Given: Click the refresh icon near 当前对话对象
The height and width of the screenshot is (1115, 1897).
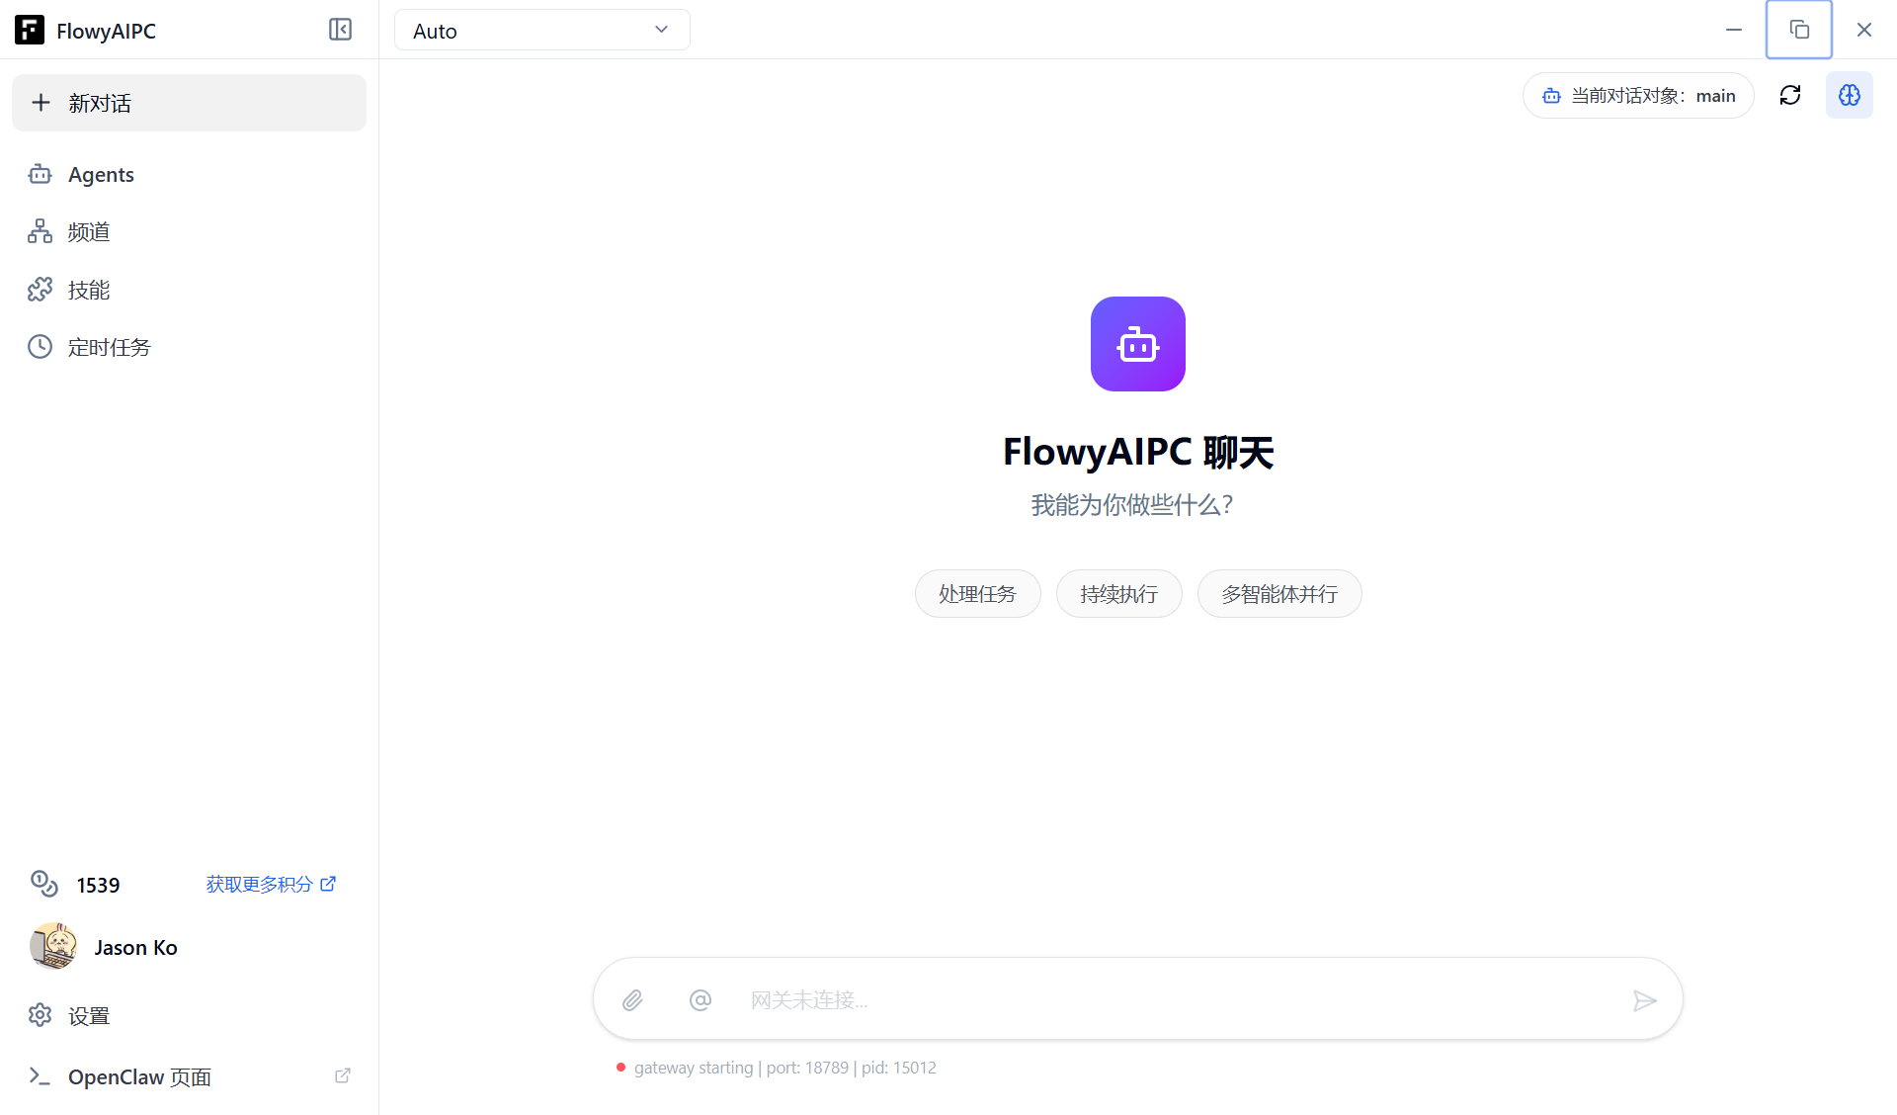Looking at the screenshot, I should (1791, 95).
